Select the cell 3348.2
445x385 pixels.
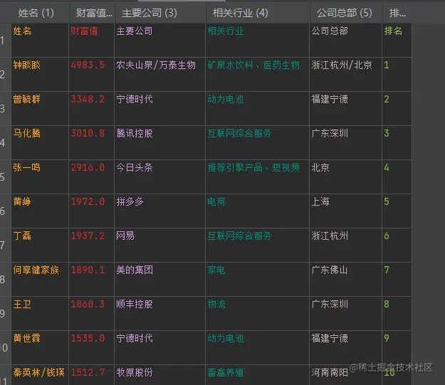91,108
